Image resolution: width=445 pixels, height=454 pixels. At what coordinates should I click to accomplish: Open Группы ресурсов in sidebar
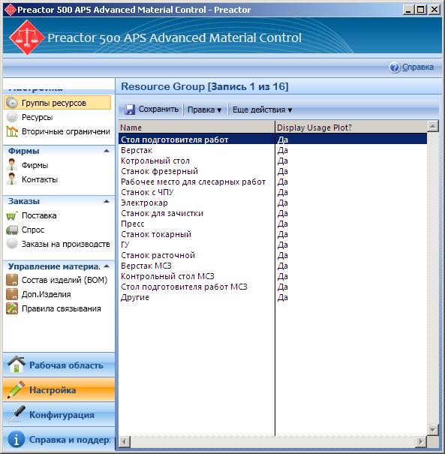click(x=57, y=103)
